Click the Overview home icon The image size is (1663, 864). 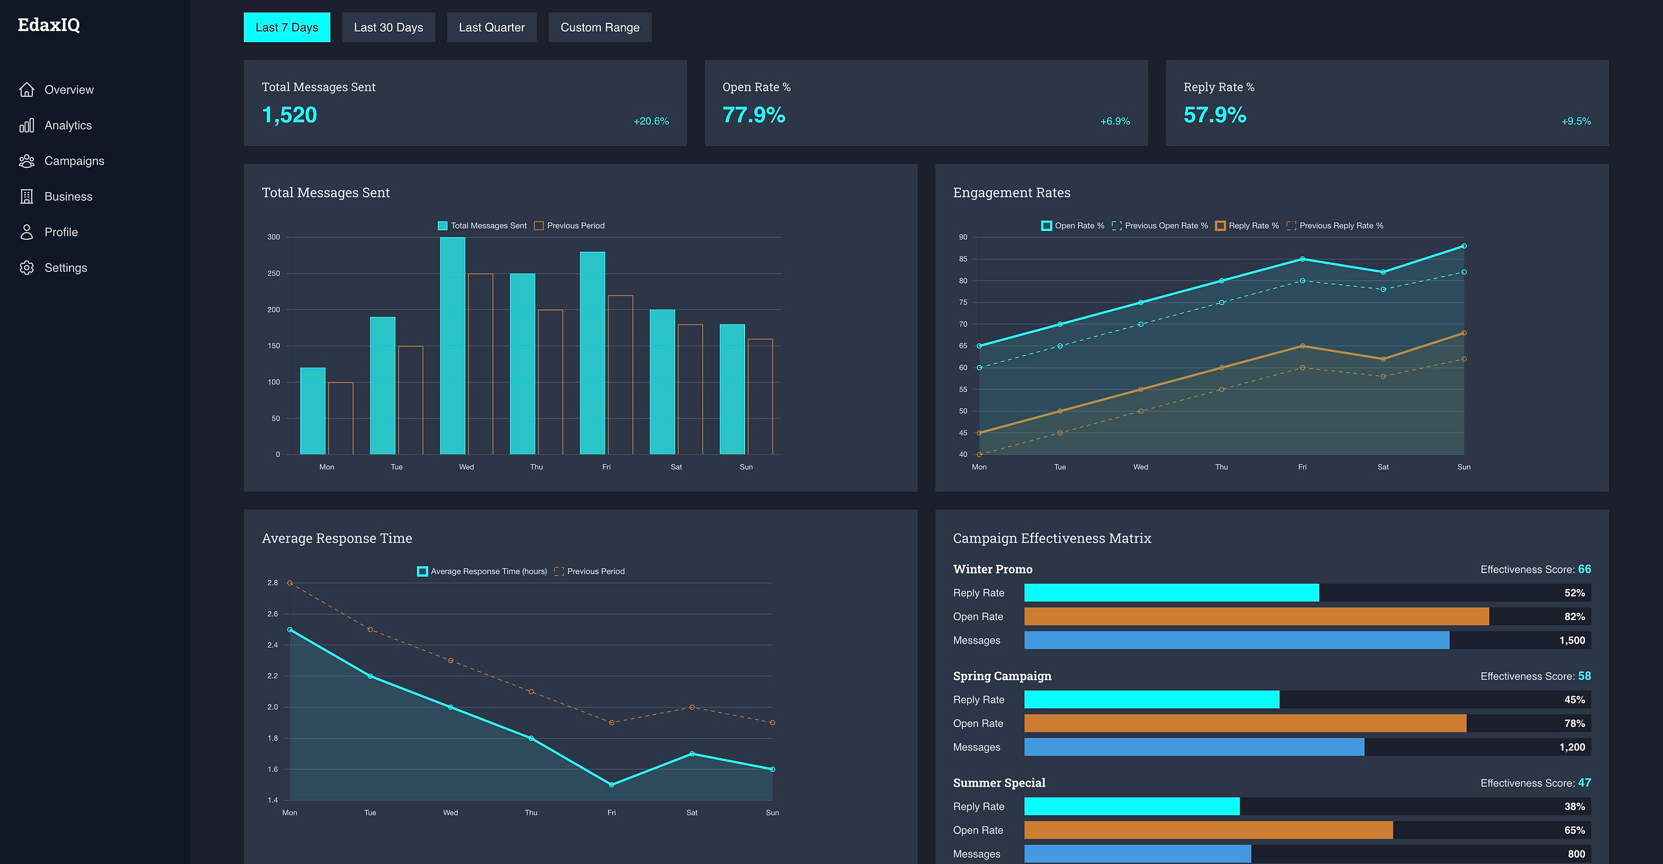pos(27,90)
